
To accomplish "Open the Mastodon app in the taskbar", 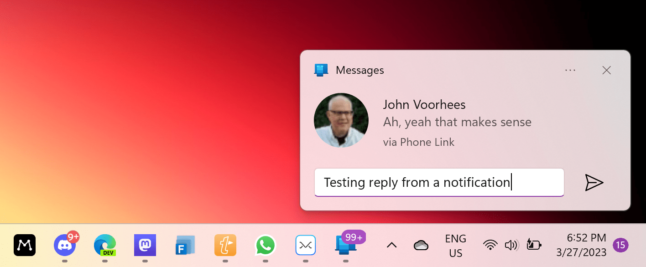I will click(x=145, y=245).
